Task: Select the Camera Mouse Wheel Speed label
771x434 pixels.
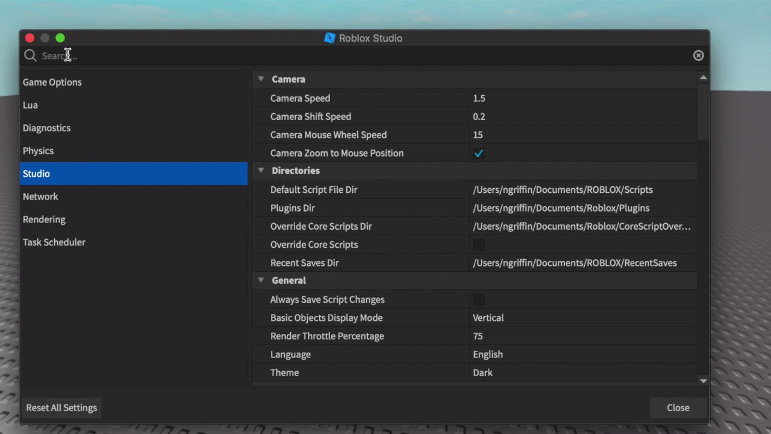Action: (x=328, y=135)
